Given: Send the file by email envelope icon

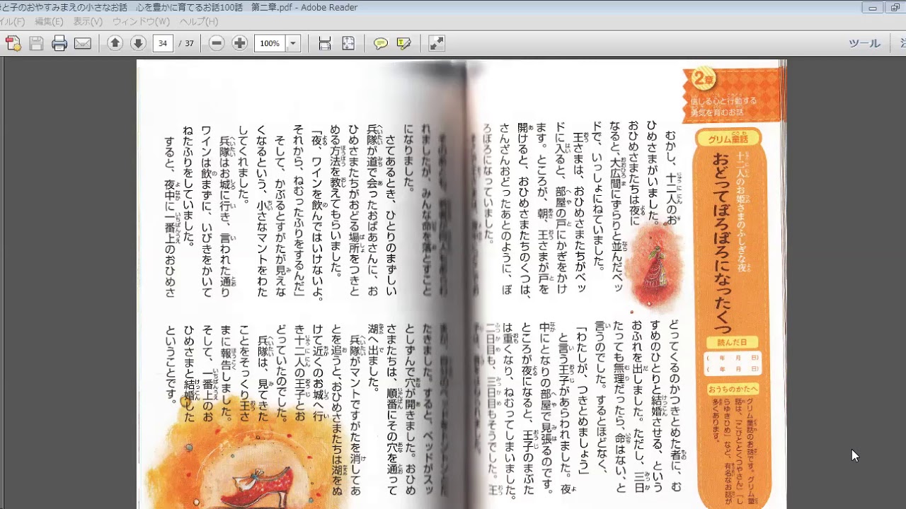Looking at the screenshot, I should click(x=83, y=44).
